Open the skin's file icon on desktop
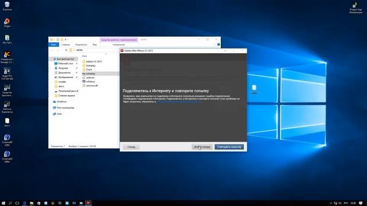Image resolution: width=367 pixels, height=206 pixels. tap(7, 122)
